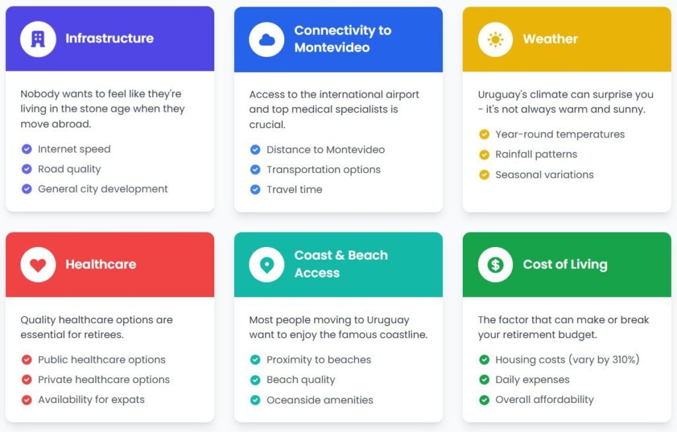Screen dimensions: 677x432
Task: Click the Cost of Living heading
Action: coord(565,265)
